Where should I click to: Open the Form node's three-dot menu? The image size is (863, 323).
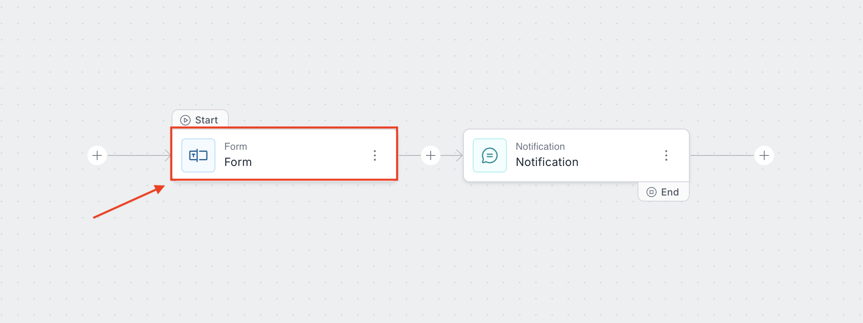pyautogui.click(x=375, y=155)
